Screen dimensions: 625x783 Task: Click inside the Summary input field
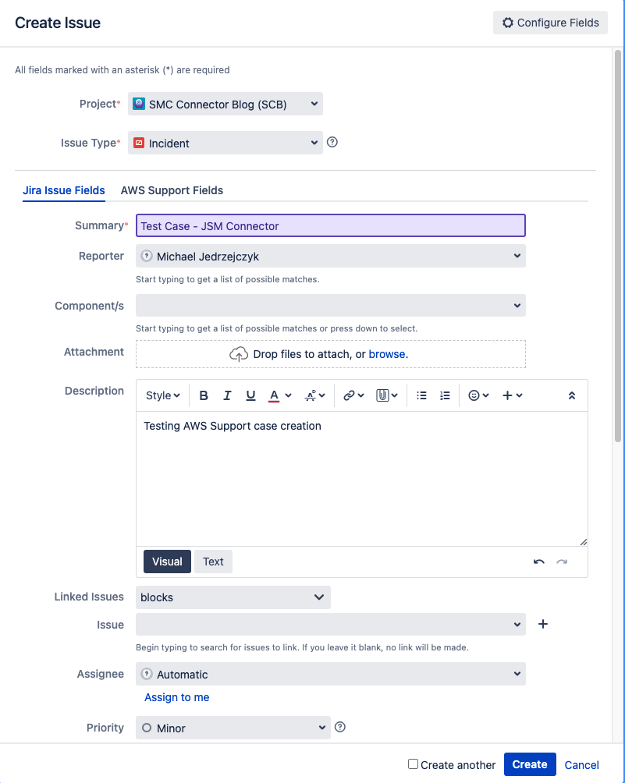pos(330,225)
